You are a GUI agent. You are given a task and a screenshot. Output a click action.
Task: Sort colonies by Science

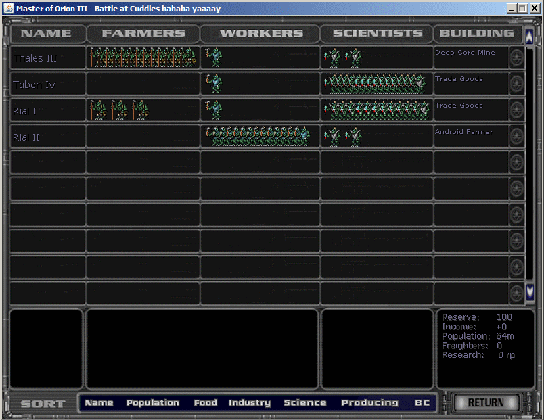pos(305,402)
